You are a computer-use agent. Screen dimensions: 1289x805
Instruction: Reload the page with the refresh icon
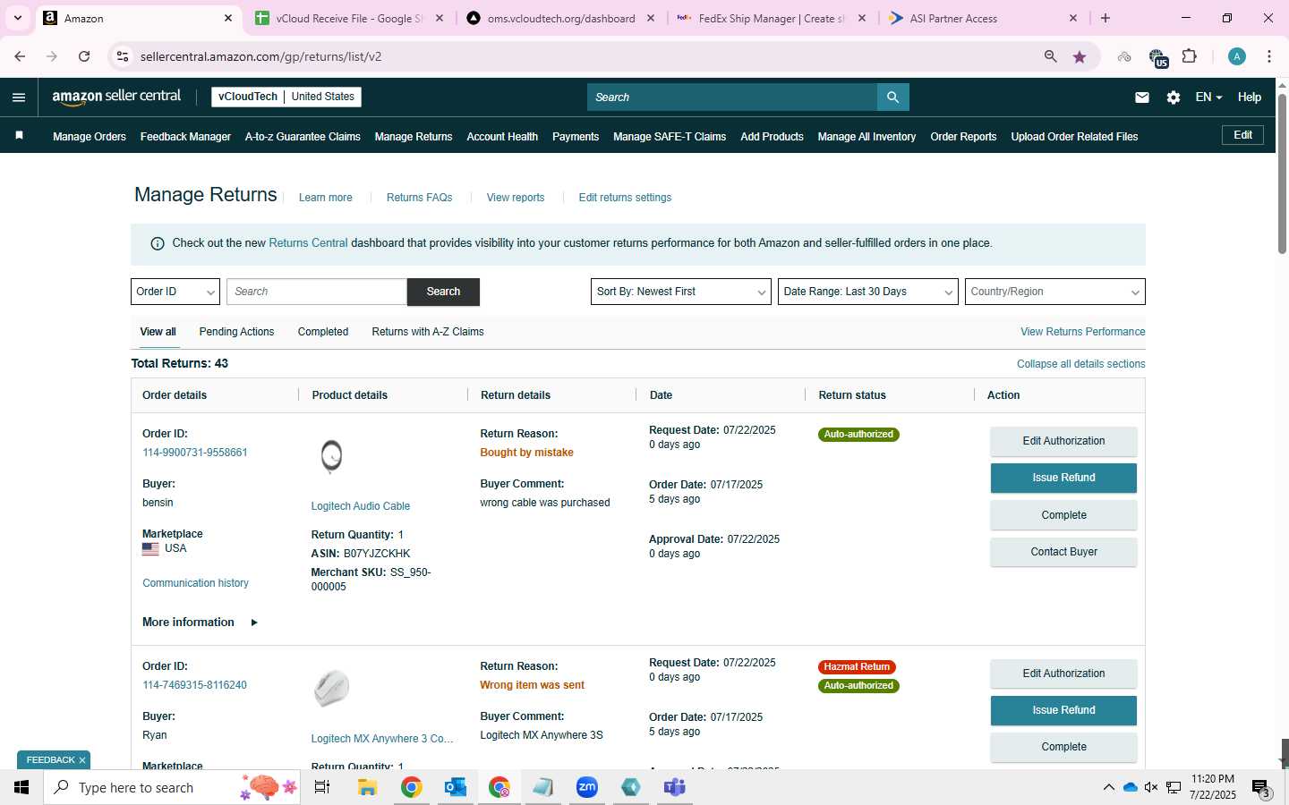(x=84, y=56)
